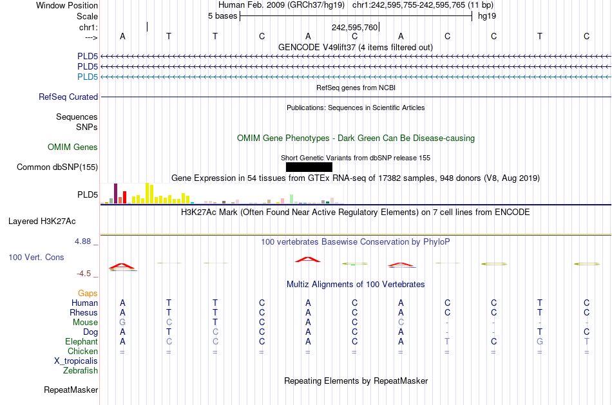Open Short Genetic Variants from dbSNP title
This screenshot has height=405, width=612.
pyautogui.click(x=356, y=158)
